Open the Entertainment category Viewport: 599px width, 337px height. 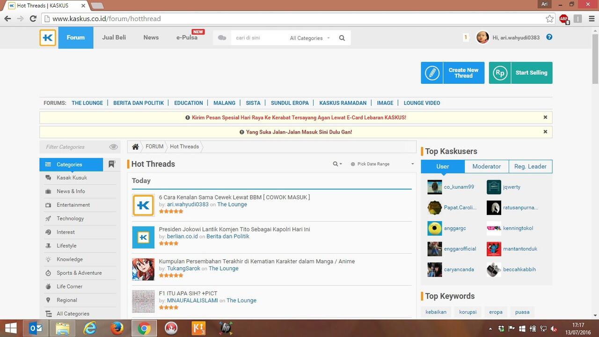click(x=73, y=205)
